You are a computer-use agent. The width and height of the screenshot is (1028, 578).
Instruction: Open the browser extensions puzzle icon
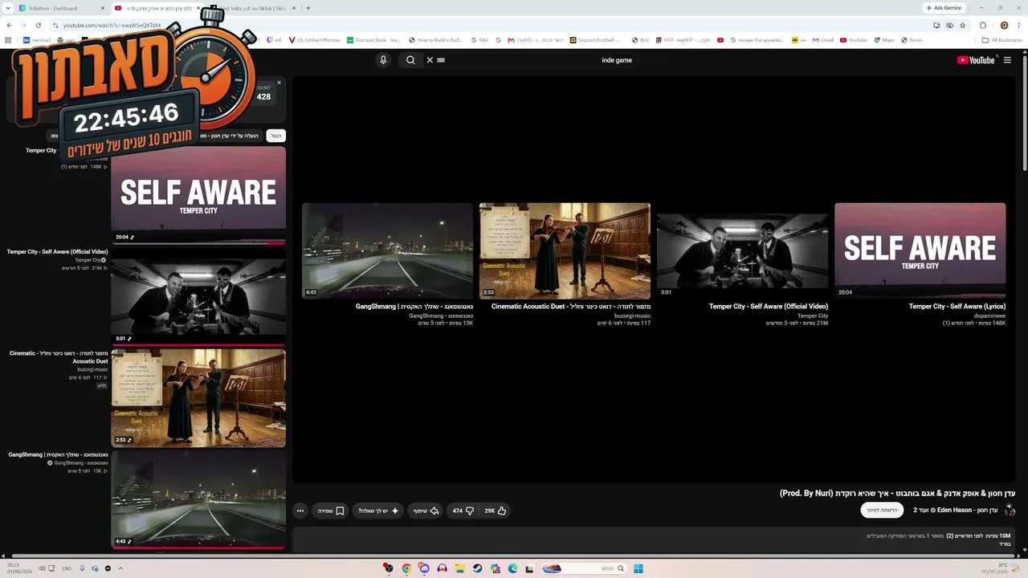983,25
